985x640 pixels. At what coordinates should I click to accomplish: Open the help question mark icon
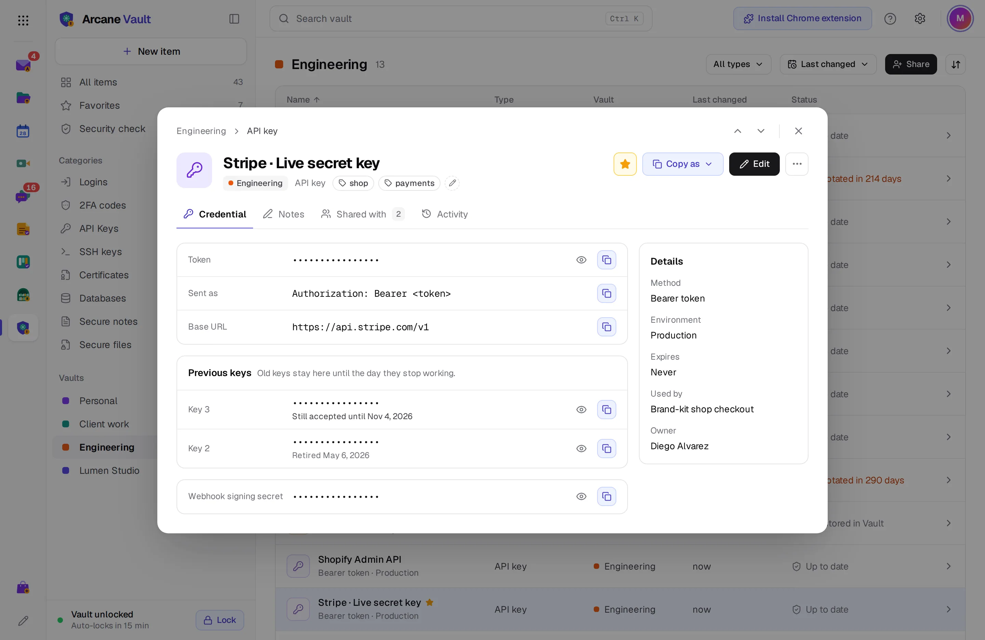point(890,18)
